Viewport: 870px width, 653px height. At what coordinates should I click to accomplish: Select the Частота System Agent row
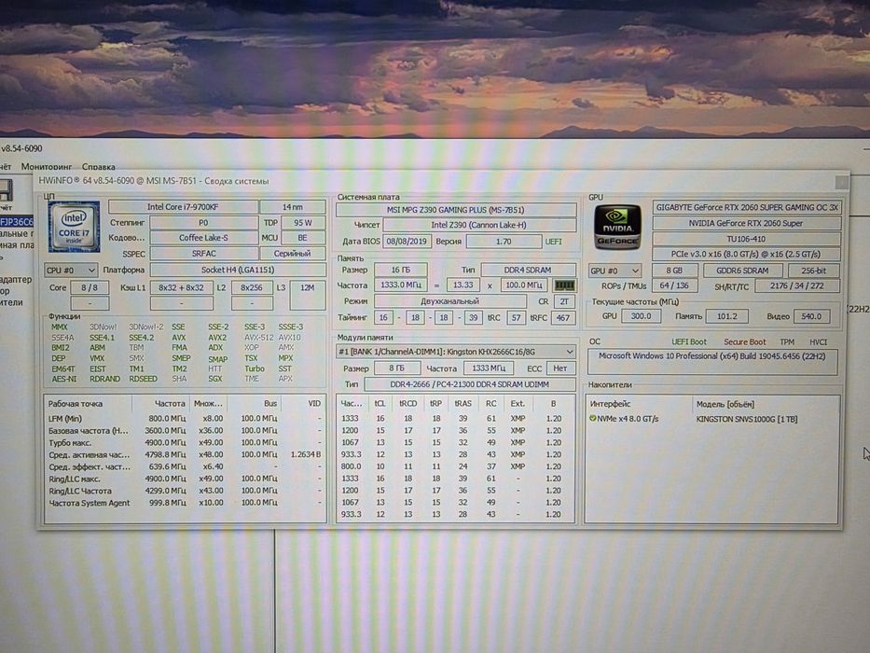pos(184,503)
